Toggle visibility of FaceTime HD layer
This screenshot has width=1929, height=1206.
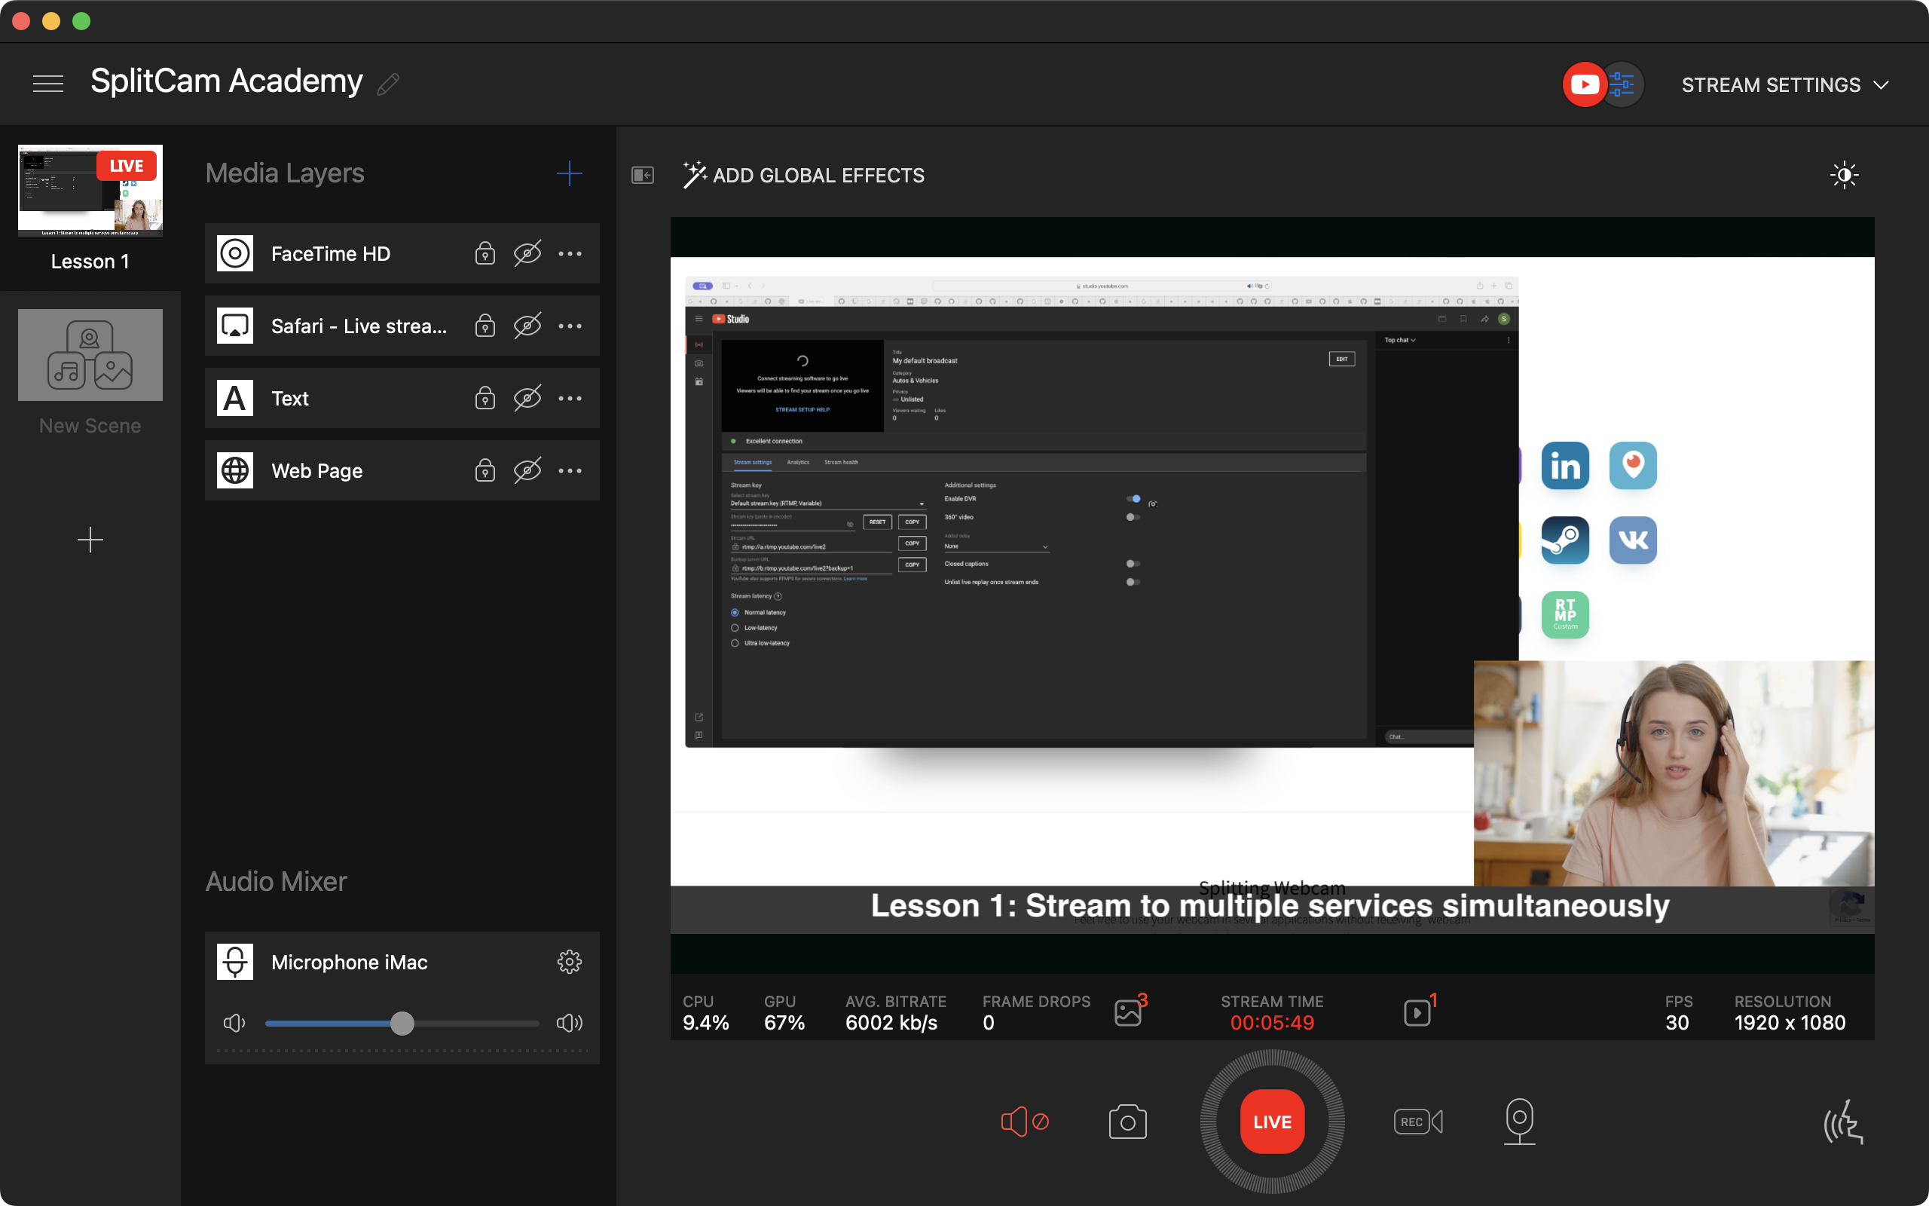527,254
